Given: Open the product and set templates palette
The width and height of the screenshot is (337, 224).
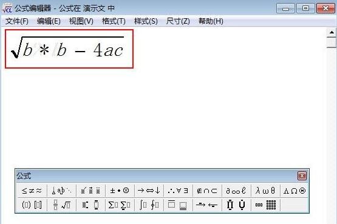Looking at the screenshot, I should pyautogui.click(x=236, y=205).
